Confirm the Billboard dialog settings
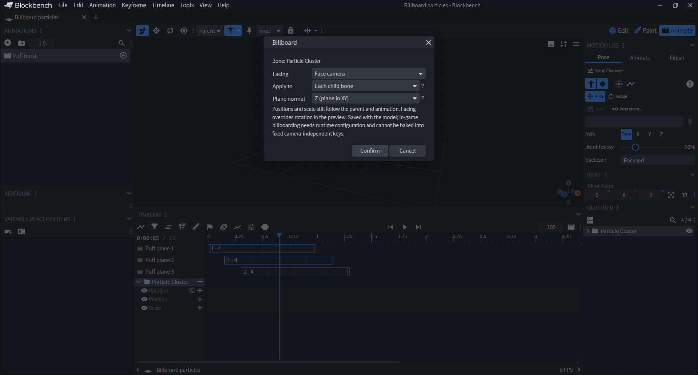The width and height of the screenshot is (698, 375). pos(370,151)
